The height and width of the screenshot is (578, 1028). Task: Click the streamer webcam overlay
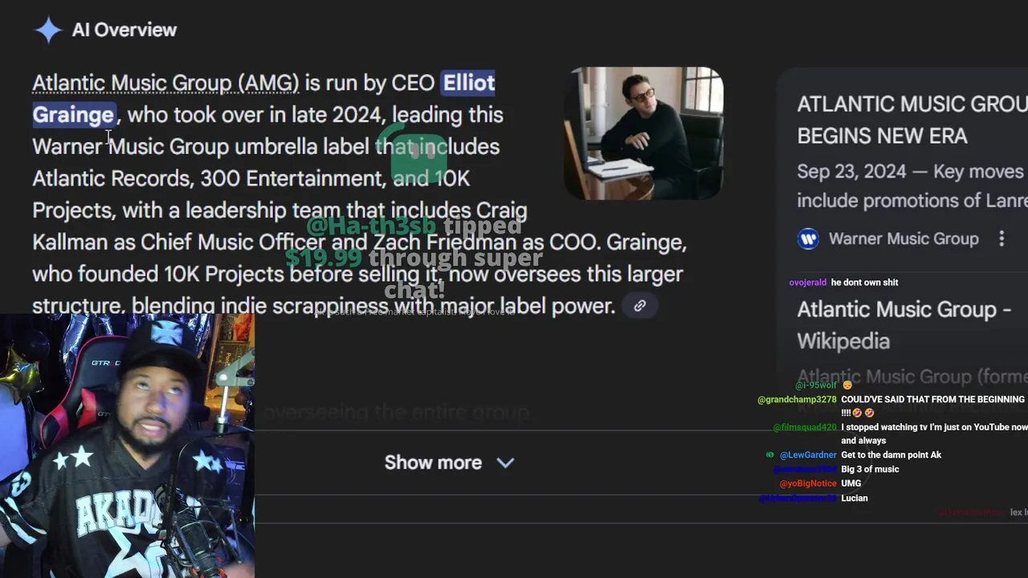[x=127, y=446]
